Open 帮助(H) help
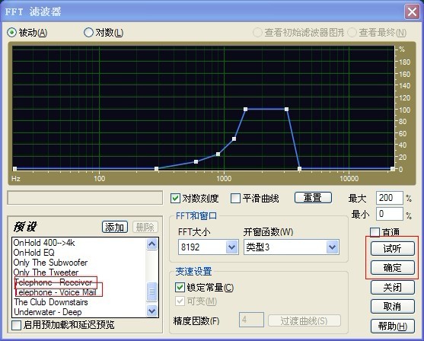 tap(392, 326)
